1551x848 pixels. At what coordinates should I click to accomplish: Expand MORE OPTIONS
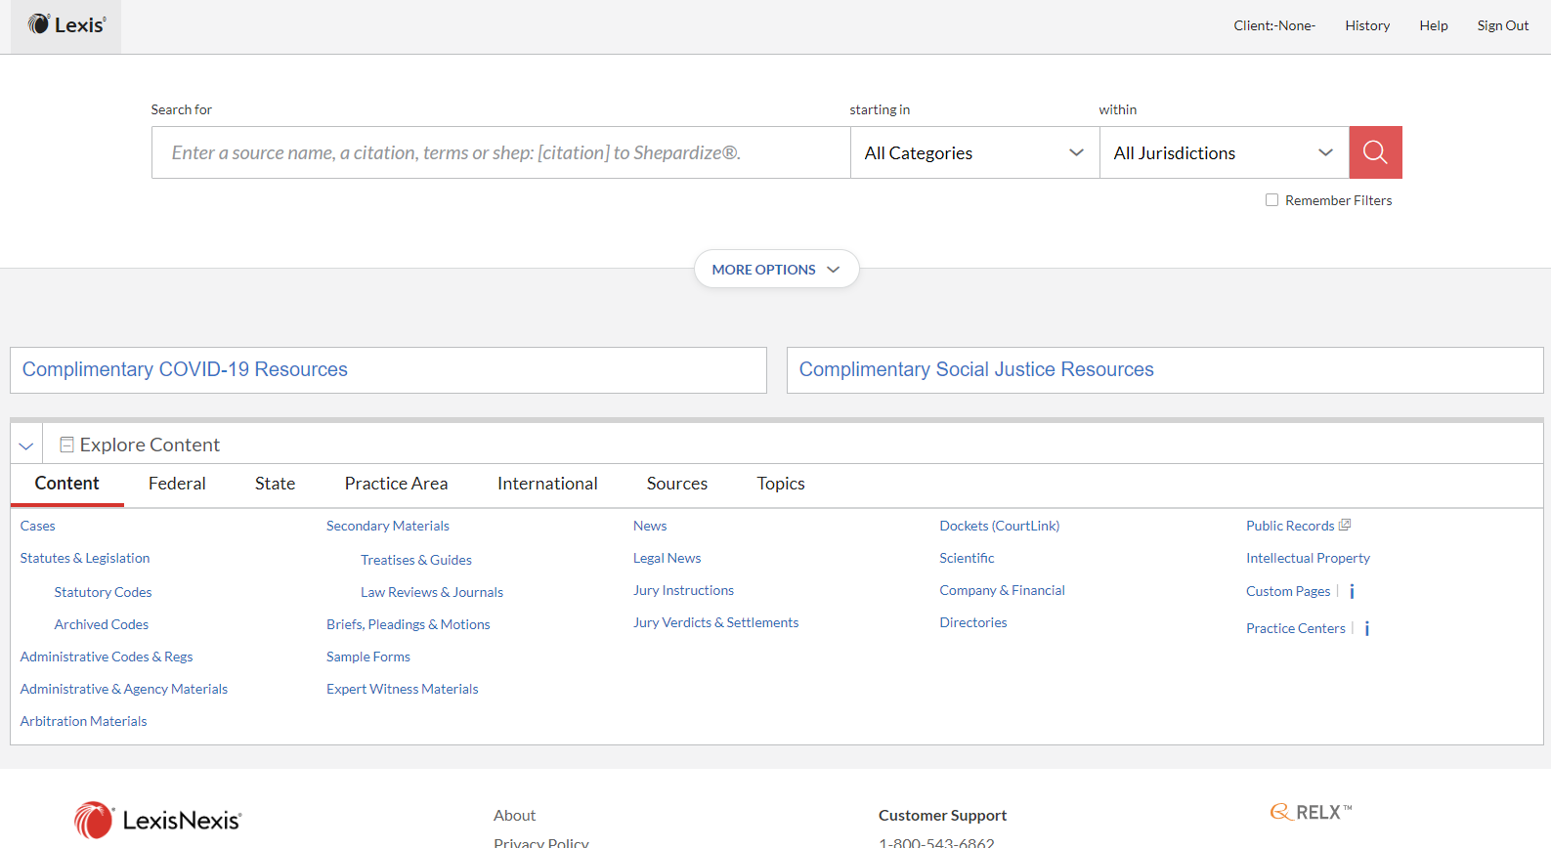click(776, 269)
